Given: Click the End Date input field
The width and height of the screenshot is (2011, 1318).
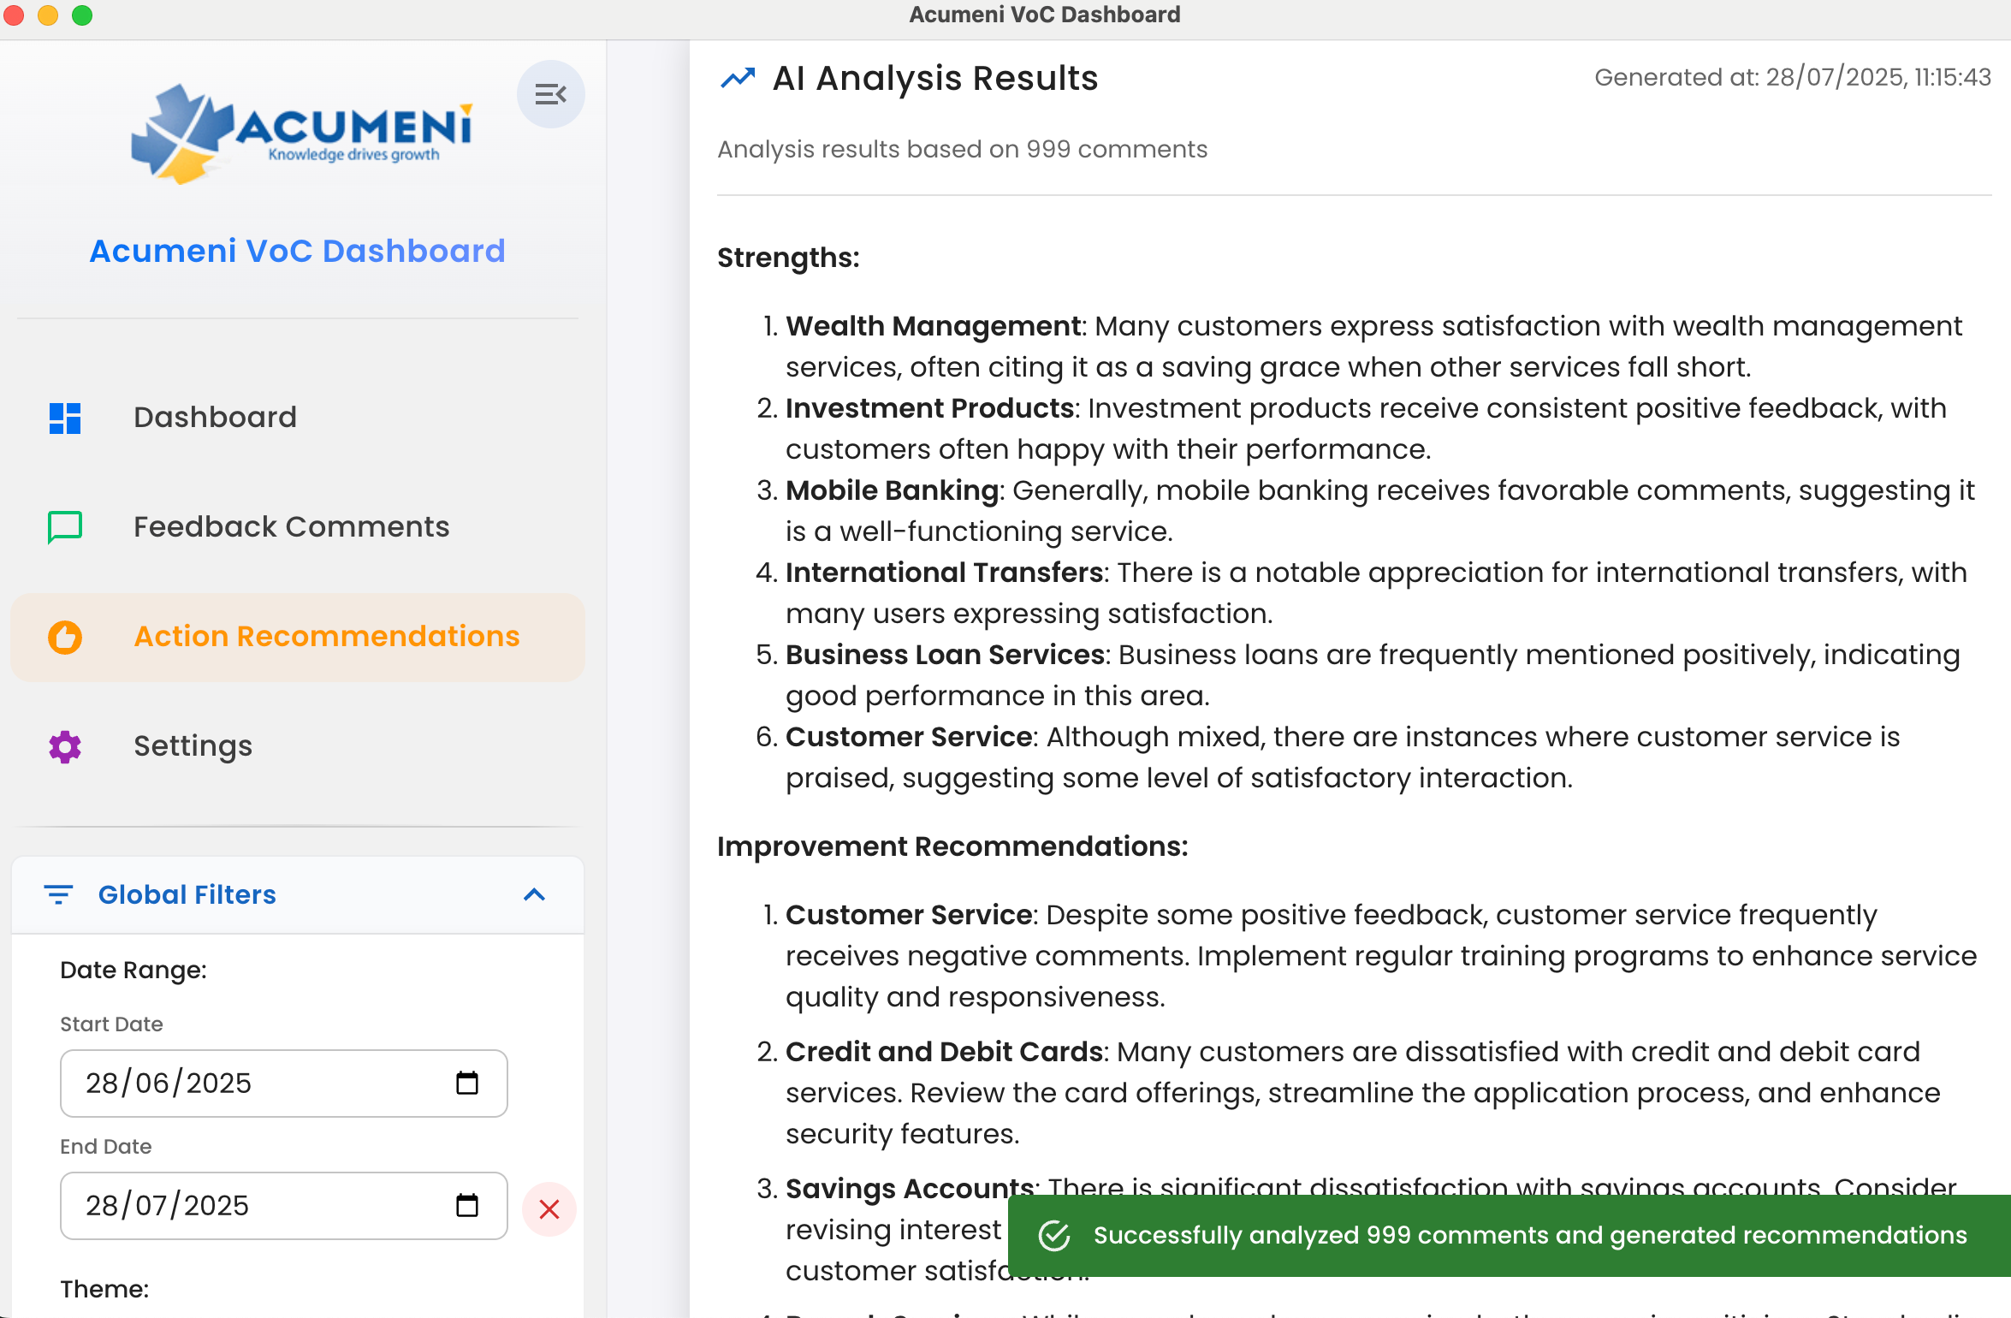Looking at the screenshot, I should coord(257,1206).
